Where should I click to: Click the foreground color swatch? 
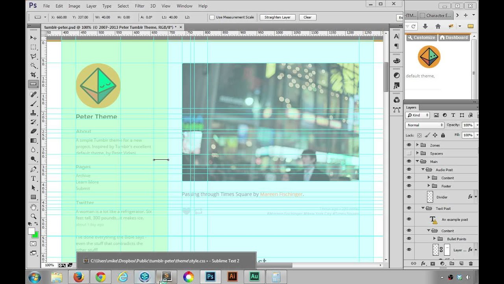pos(31,232)
